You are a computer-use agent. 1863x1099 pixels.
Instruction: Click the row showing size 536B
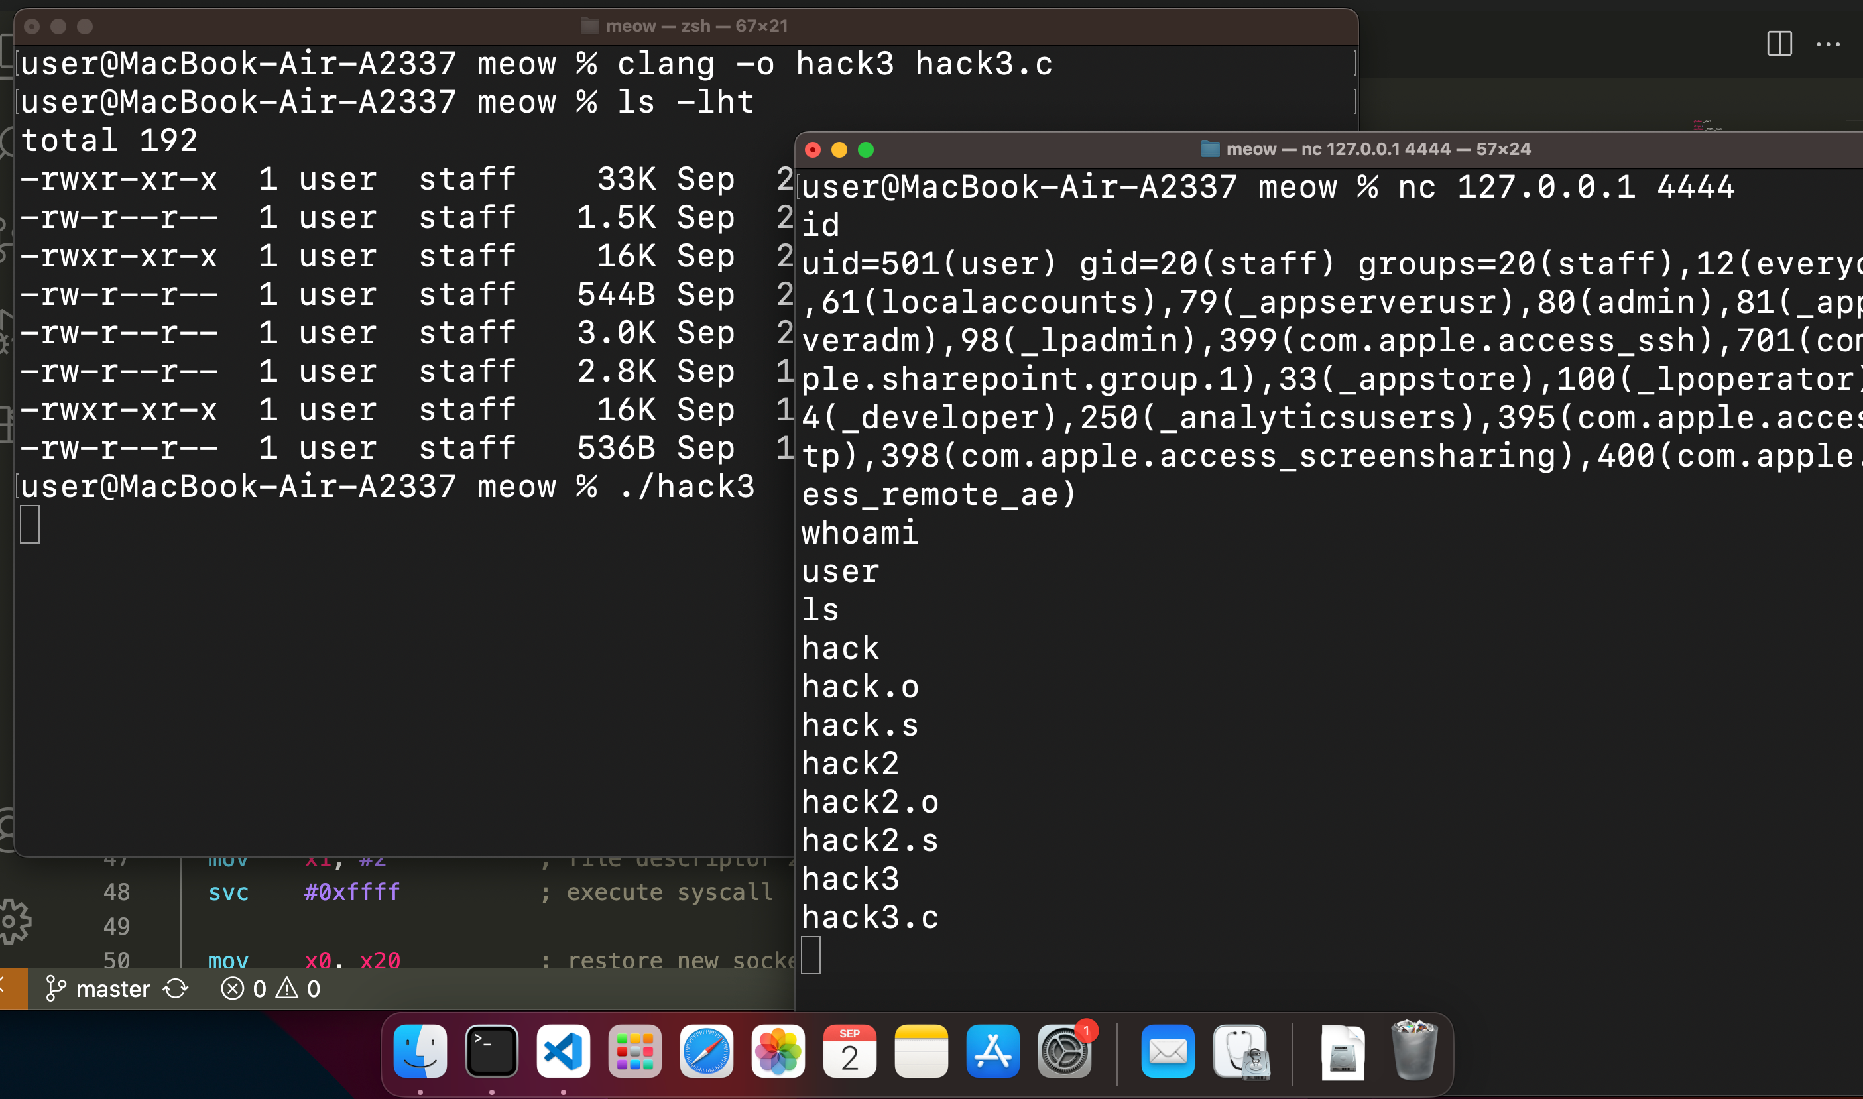[x=406, y=448]
